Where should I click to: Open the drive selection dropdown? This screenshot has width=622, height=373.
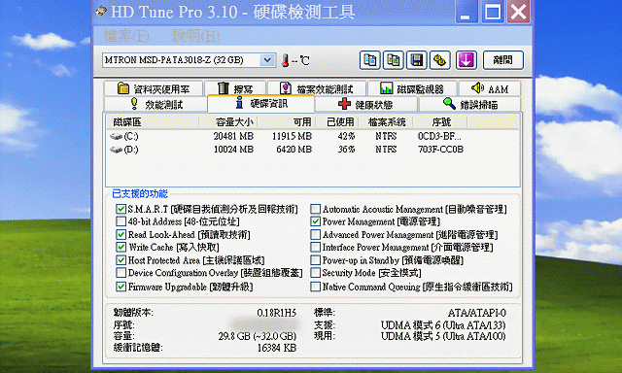point(267,60)
